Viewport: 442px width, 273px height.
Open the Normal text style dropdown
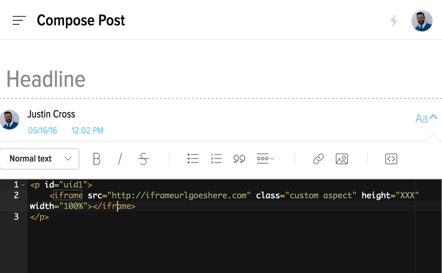pos(39,159)
